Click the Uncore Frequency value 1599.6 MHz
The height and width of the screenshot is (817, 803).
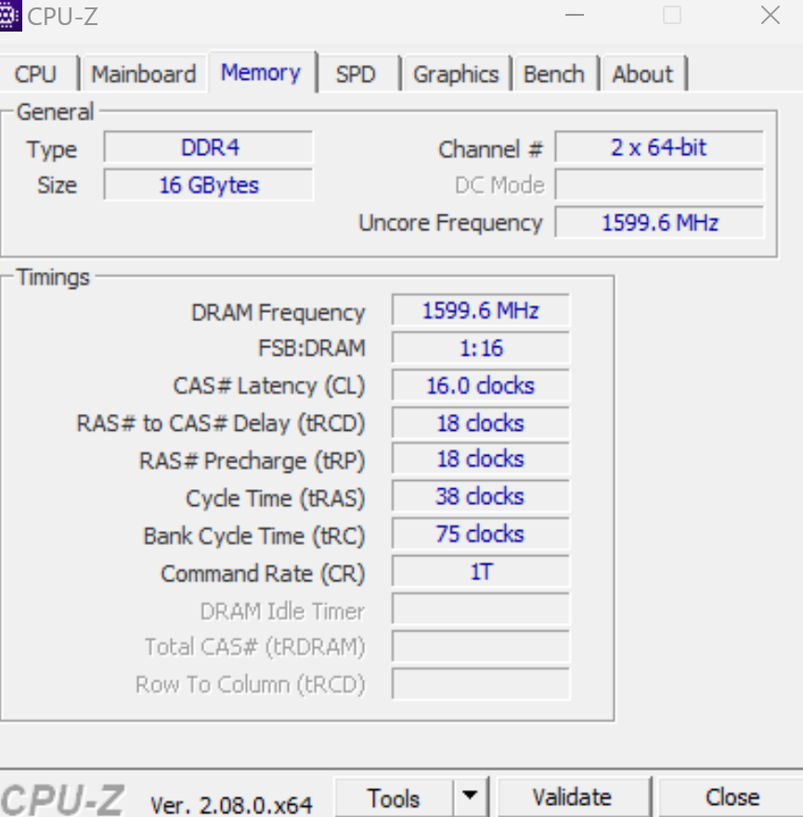click(x=659, y=223)
